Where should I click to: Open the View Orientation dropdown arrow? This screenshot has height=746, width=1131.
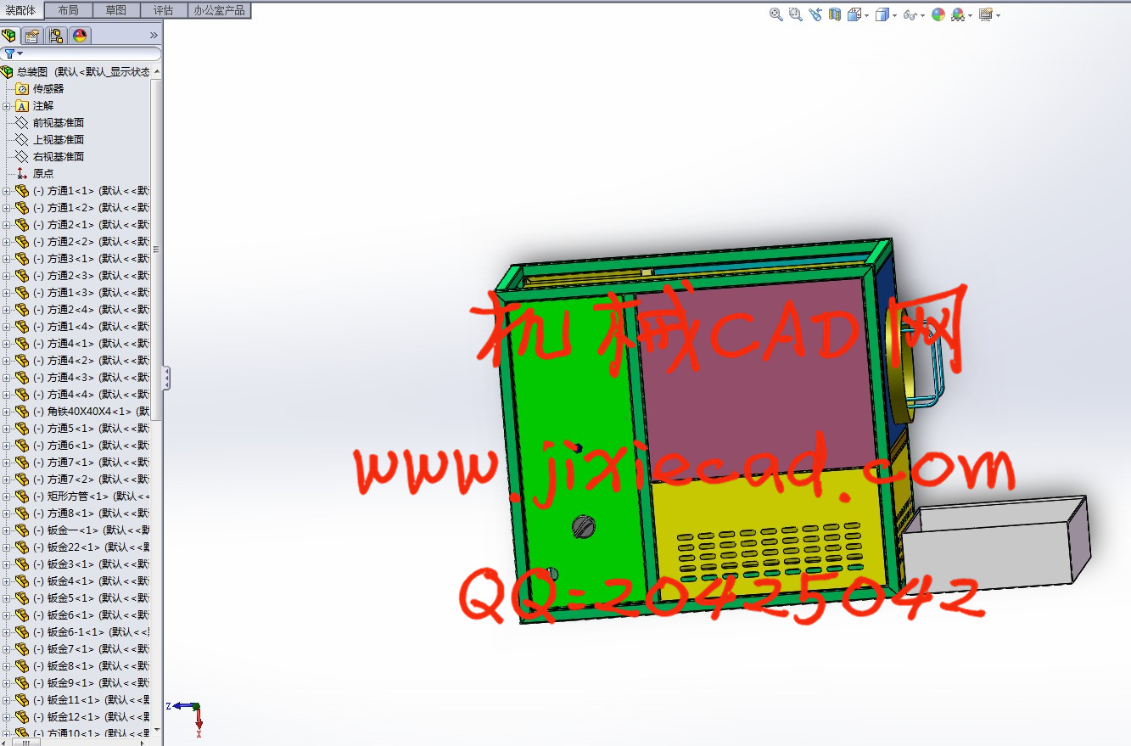pyautogui.click(x=866, y=15)
